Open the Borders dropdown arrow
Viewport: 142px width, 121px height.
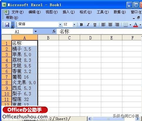tap(130, 25)
